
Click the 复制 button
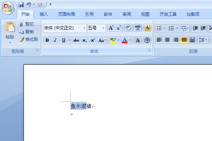[x=26, y=32]
